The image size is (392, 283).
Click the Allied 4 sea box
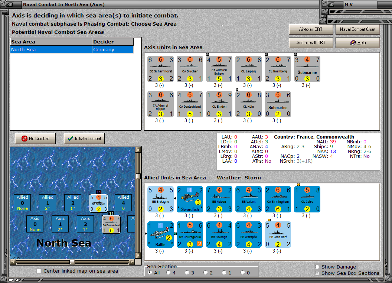click(x=123, y=203)
